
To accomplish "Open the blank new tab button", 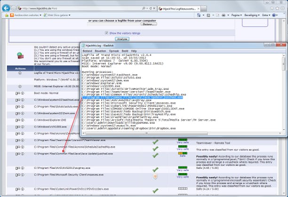I will point(204,8).
